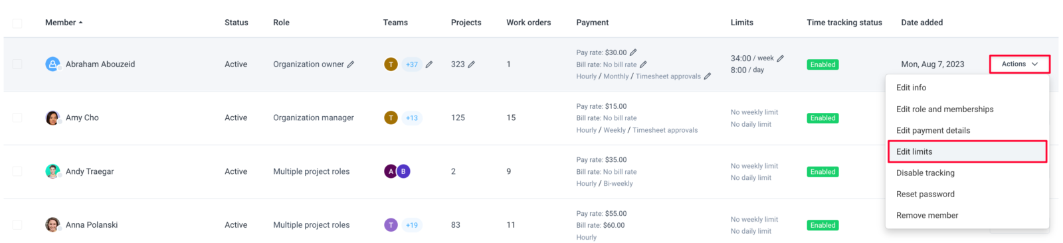Click the Teams column header
1063x243 pixels.
coord(395,23)
